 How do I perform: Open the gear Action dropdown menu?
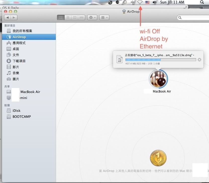[x=92, y=18]
